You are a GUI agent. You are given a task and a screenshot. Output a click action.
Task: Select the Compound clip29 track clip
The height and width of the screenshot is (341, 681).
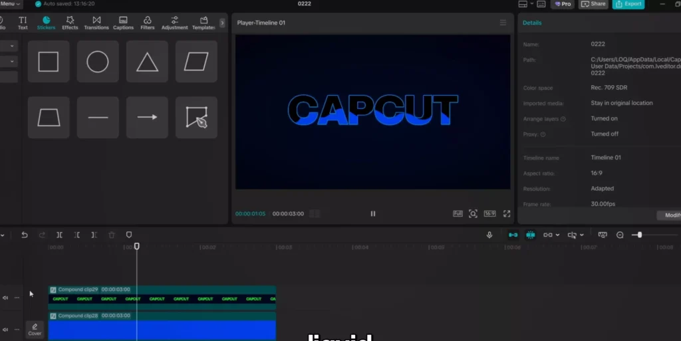(x=162, y=298)
